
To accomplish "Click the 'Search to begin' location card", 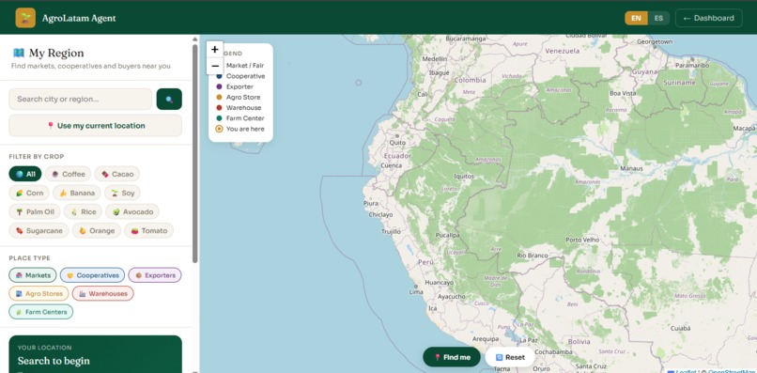I will [95, 354].
